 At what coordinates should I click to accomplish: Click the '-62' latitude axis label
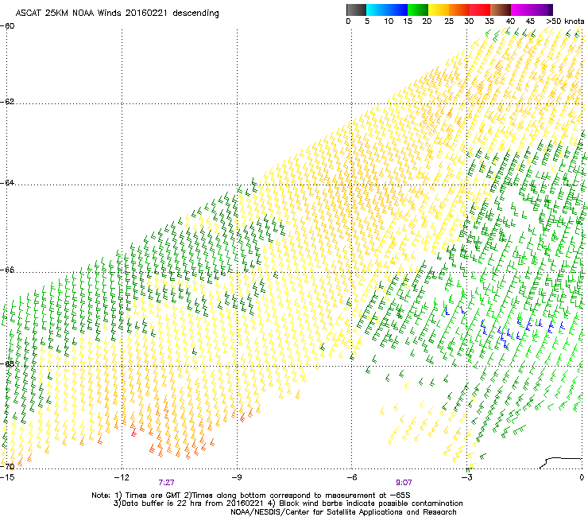(x=7, y=102)
